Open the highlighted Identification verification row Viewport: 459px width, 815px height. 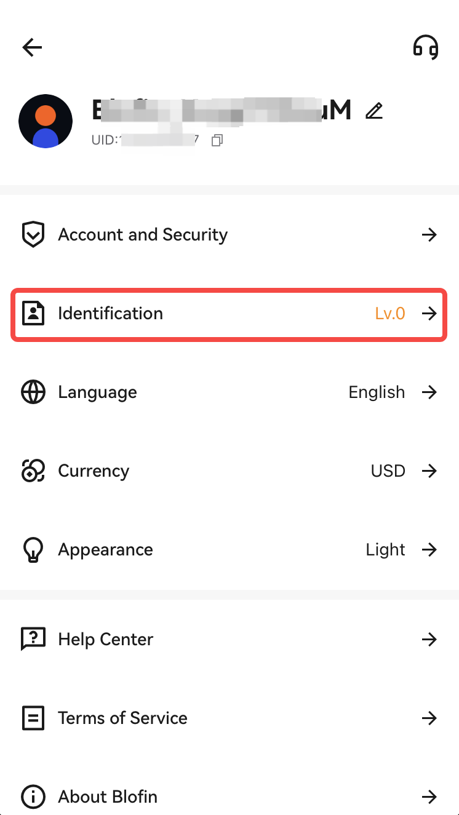(x=229, y=313)
